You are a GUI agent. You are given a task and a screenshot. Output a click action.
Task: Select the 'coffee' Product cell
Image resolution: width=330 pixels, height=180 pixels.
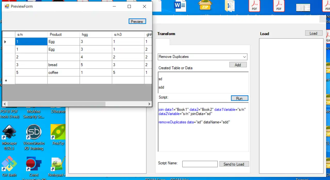[x=63, y=72]
